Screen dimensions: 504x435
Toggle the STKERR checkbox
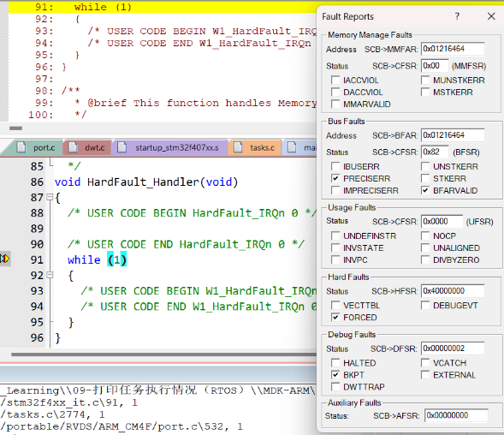425,178
